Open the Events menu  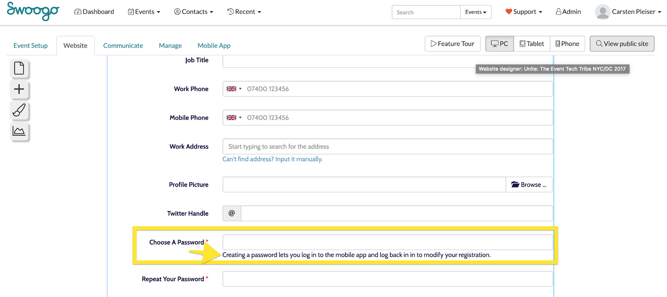click(x=144, y=12)
